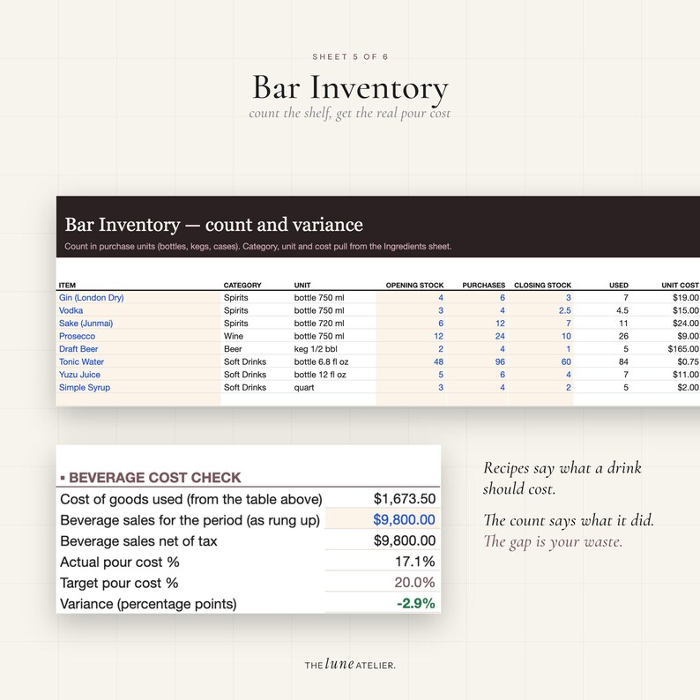
Task: Click the 'Beer' category cell
Action: pyautogui.click(x=233, y=349)
